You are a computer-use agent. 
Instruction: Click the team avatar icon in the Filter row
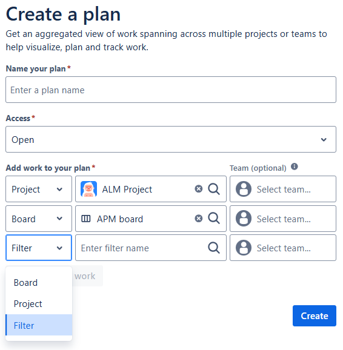244,248
